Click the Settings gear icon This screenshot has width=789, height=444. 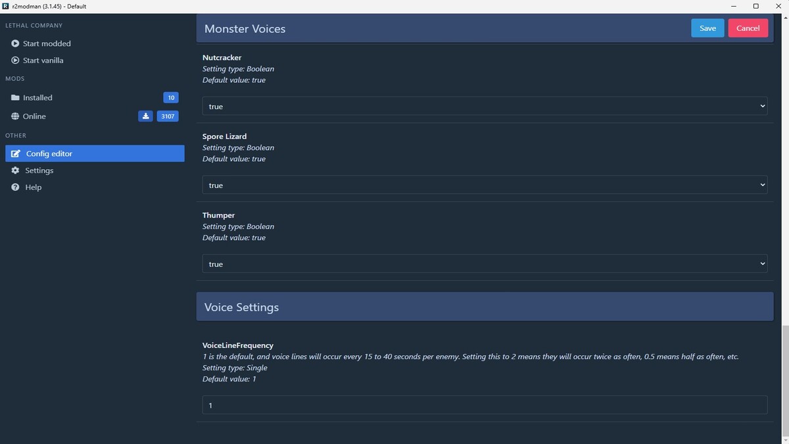point(15,170)
